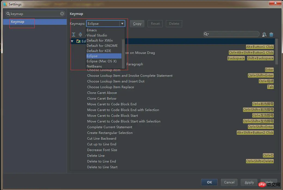283x190 pixels.
Task: Click the Cancel button
Action: (229, 182)
